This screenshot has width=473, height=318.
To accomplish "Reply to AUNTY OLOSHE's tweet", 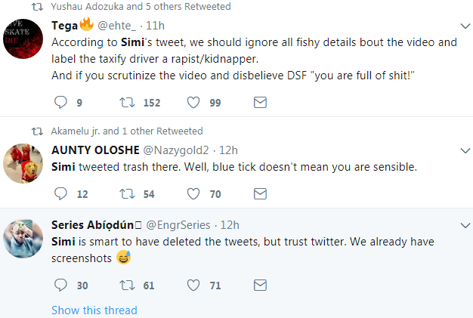I will click(62, 194).
